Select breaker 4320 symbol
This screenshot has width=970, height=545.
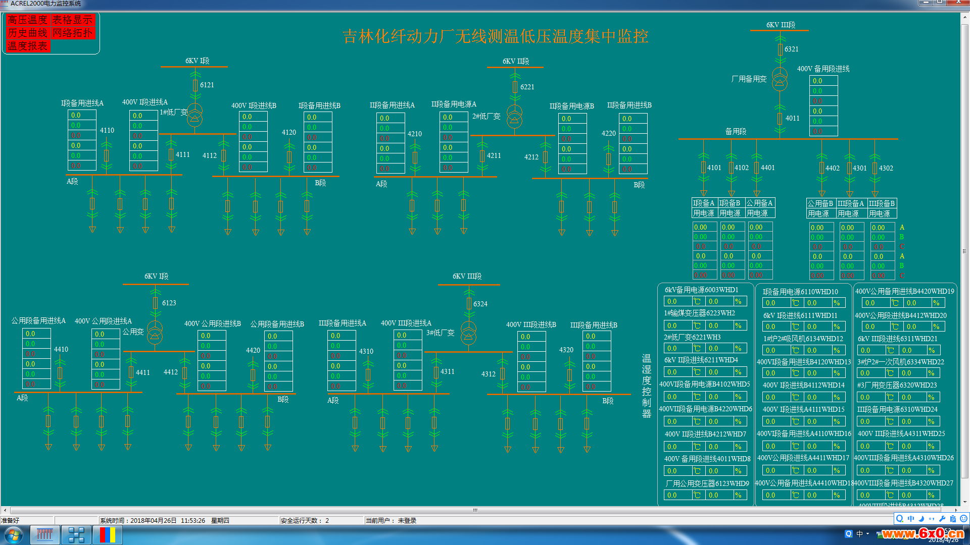[x=569, y=375]
